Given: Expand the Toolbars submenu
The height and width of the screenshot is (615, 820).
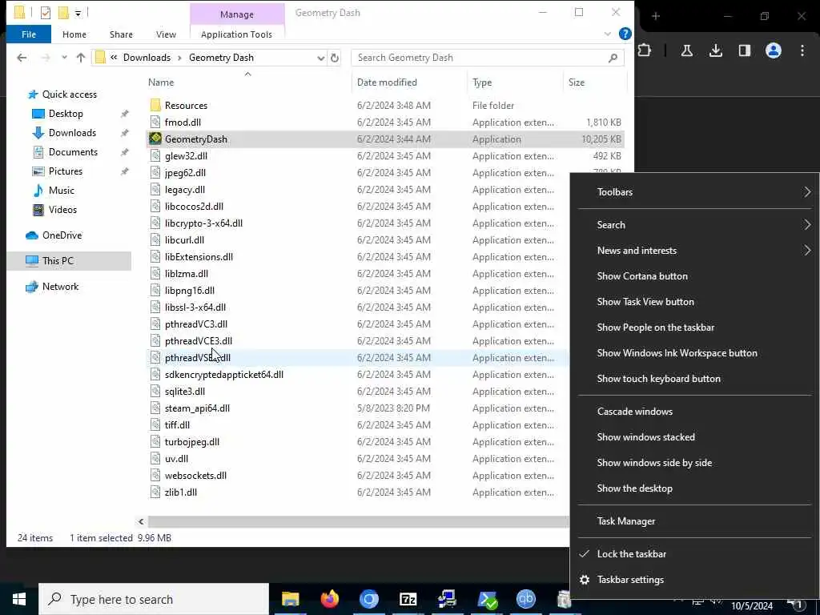Looking at the screenshot, I should (x=694, y=192).
